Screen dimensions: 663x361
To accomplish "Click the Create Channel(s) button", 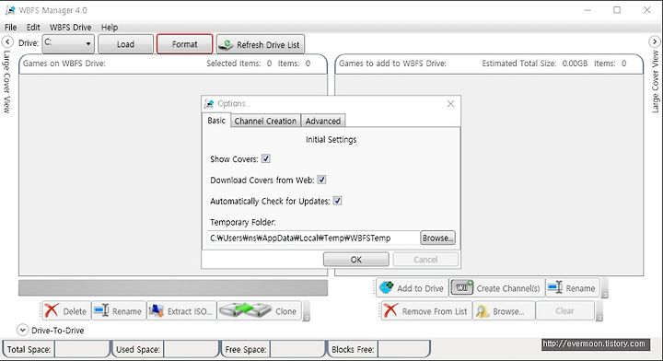I will pyautogui.click(x=497, y=288).
